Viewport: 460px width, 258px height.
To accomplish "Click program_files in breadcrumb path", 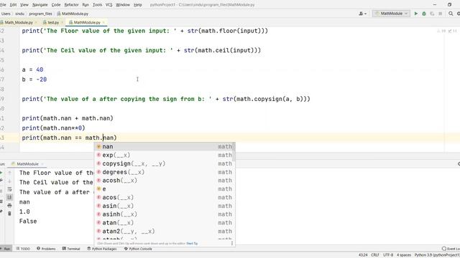I will pyautogui.click(x=40, y=14).
